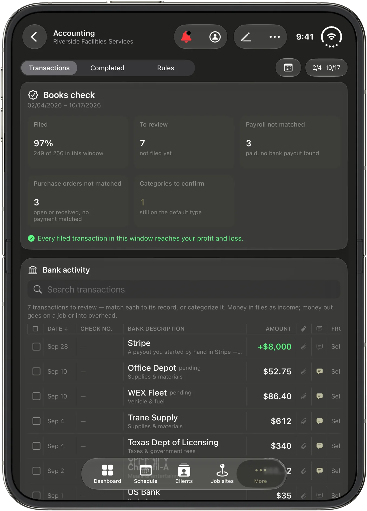Image resolution: width=367 pixels, height=511 pixels.
Task: Switch to the Completed tab
Action: coord(107,68)
